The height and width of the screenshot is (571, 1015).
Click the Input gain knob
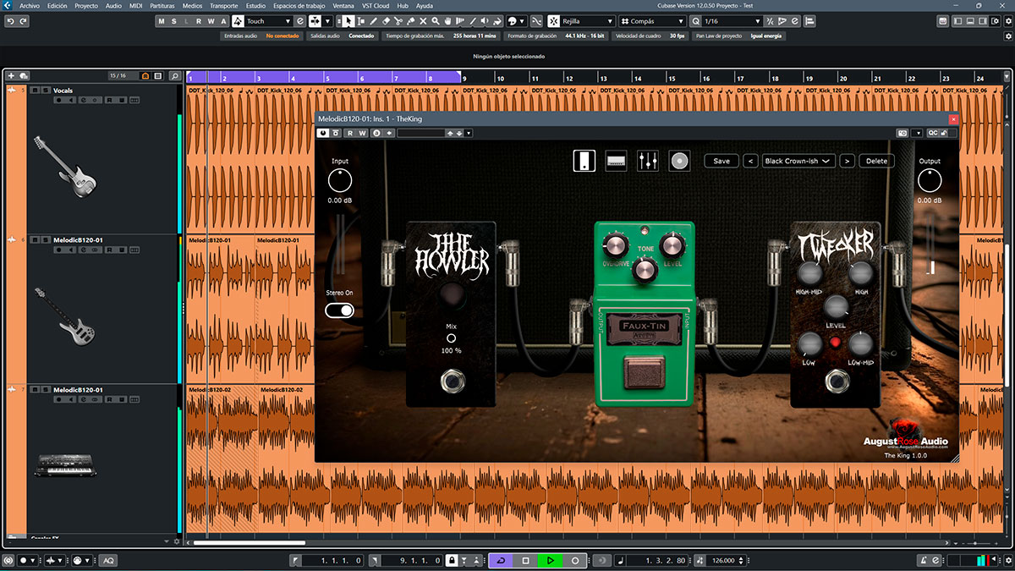(x=339, y=180)
